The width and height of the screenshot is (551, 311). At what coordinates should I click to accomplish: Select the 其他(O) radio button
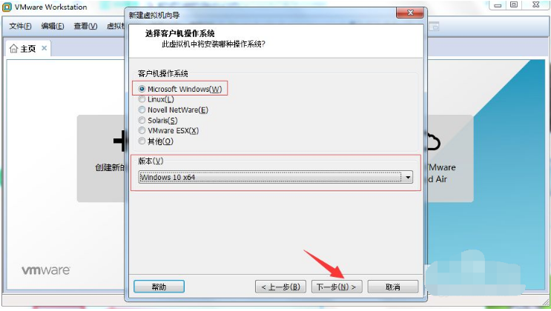[x=142, y=141]
